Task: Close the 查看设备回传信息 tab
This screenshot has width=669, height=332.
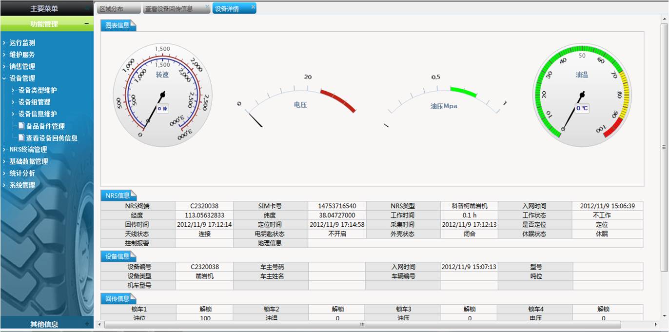Action: click(x=207, y=7)
